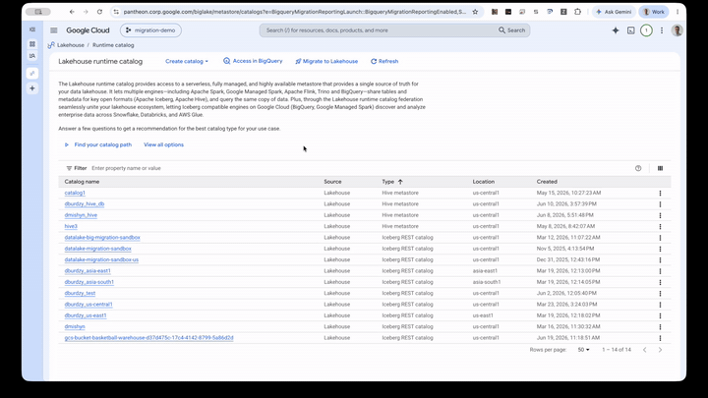This screenshot has width=708, height=398.
Task: Sort table by Type column arrow
Action: (400, 182)
